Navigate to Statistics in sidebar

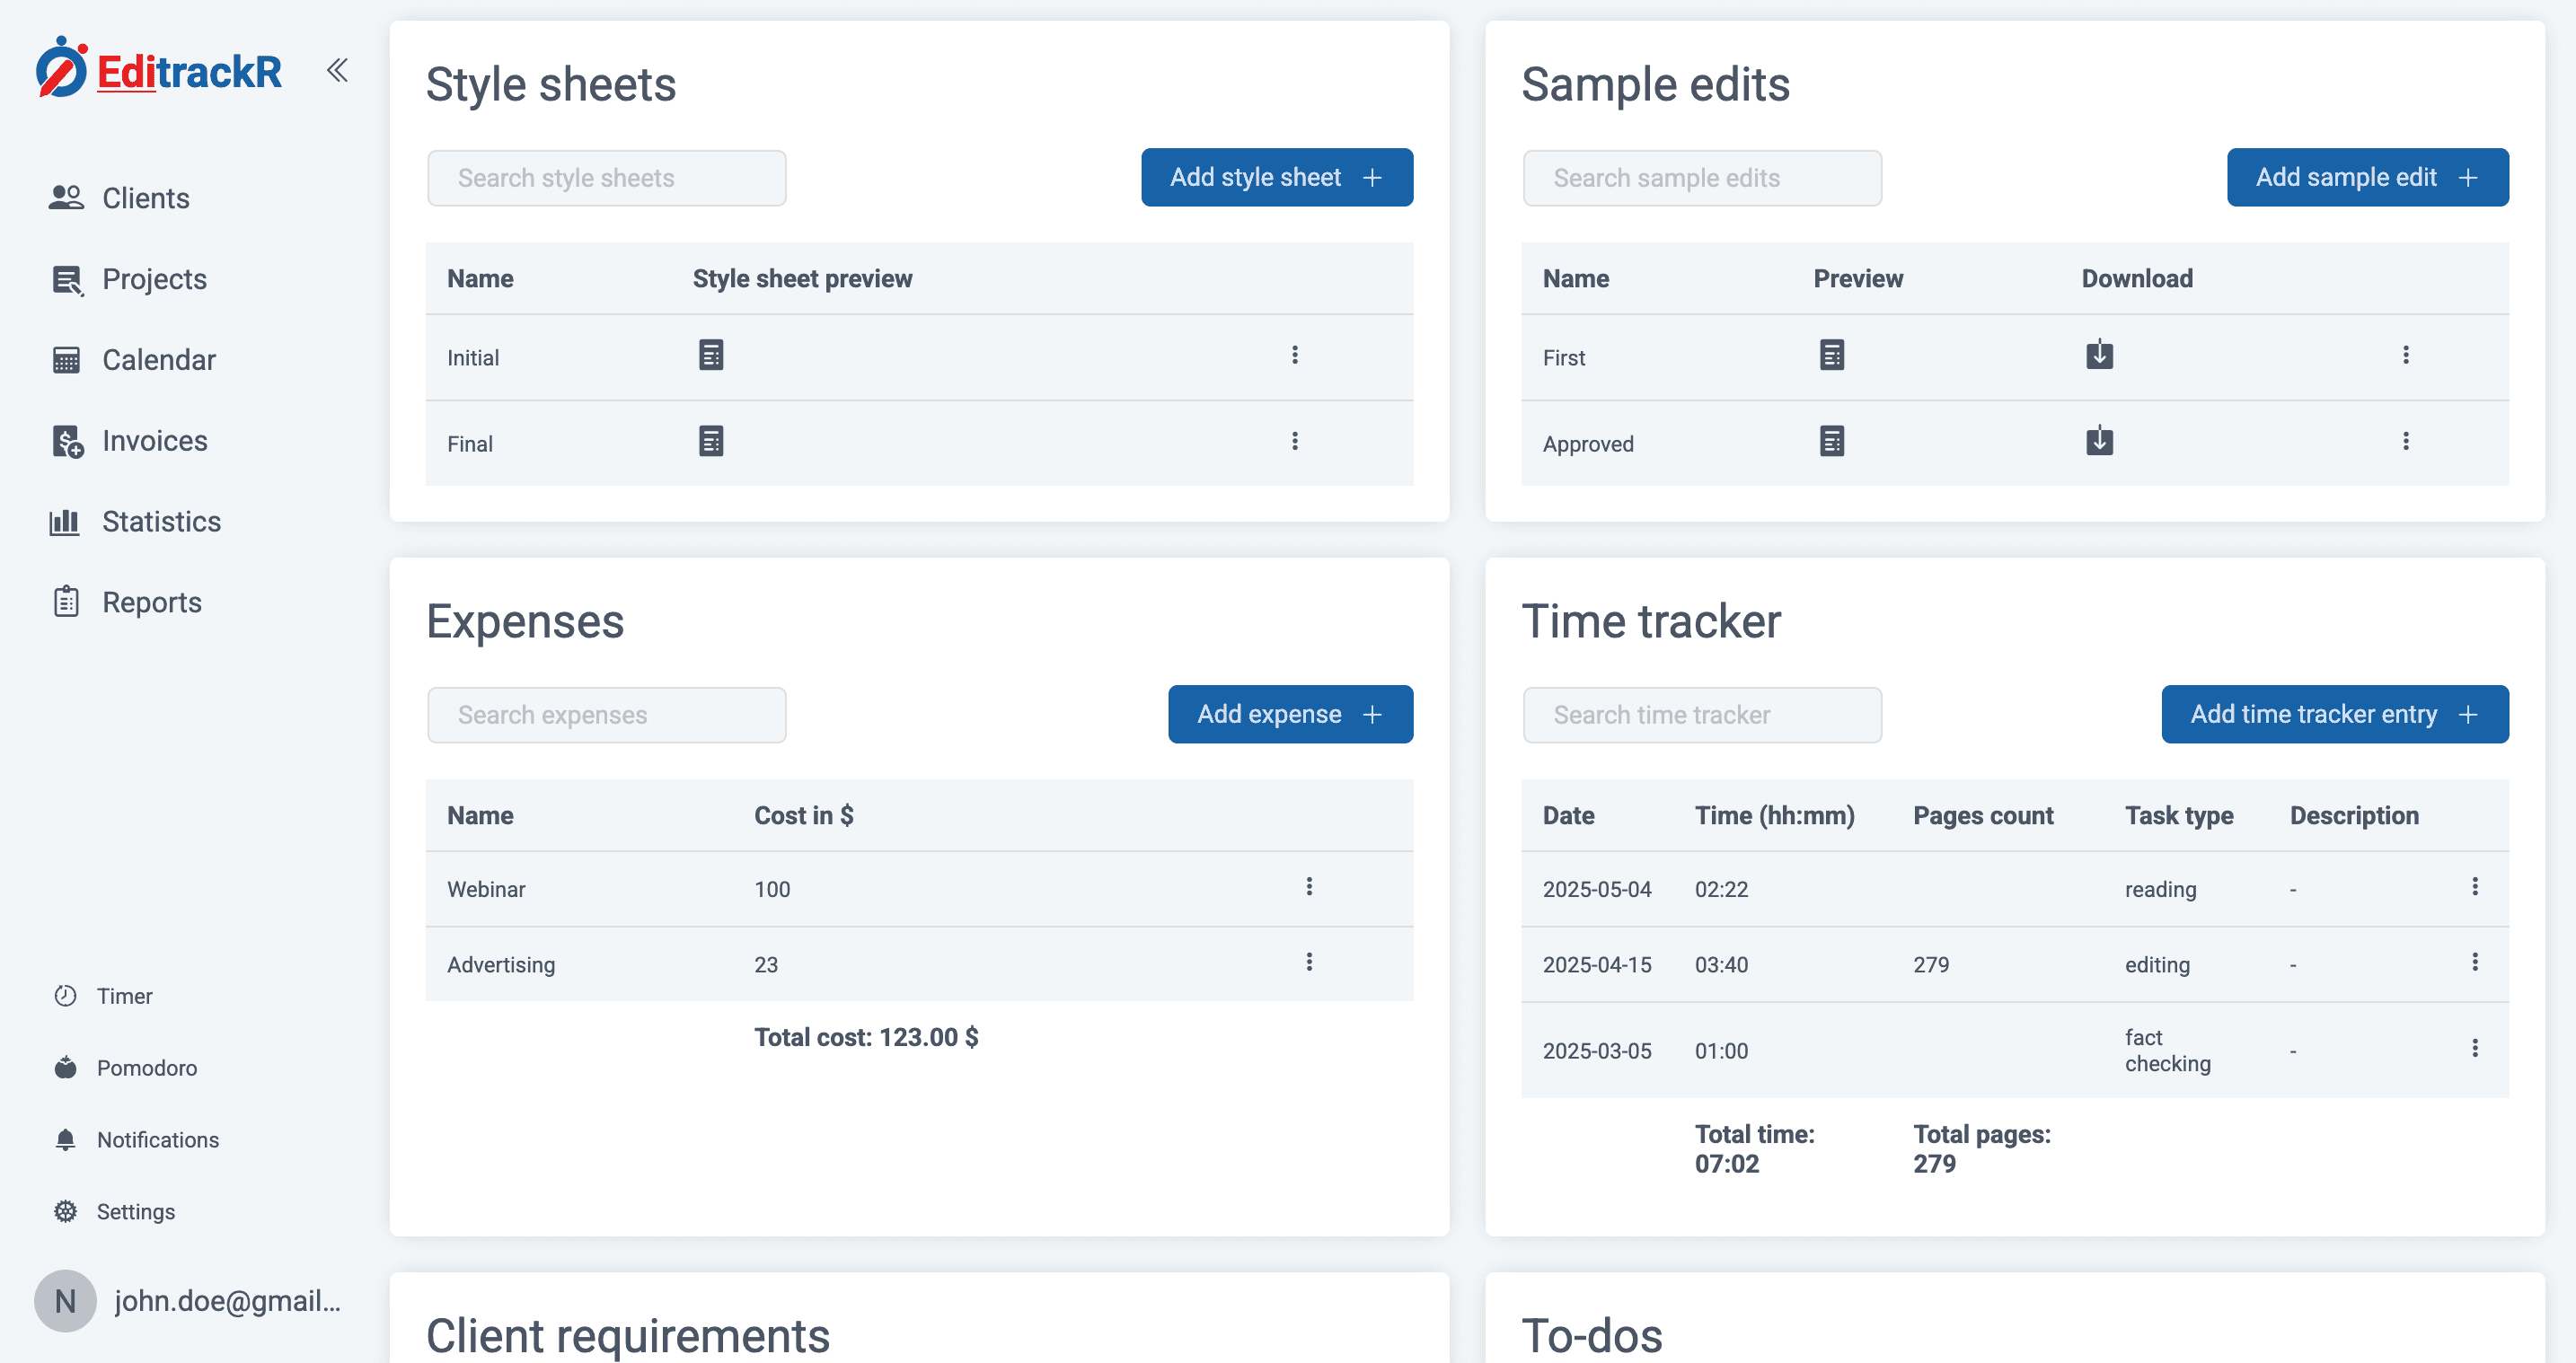[x=161, y=522]
